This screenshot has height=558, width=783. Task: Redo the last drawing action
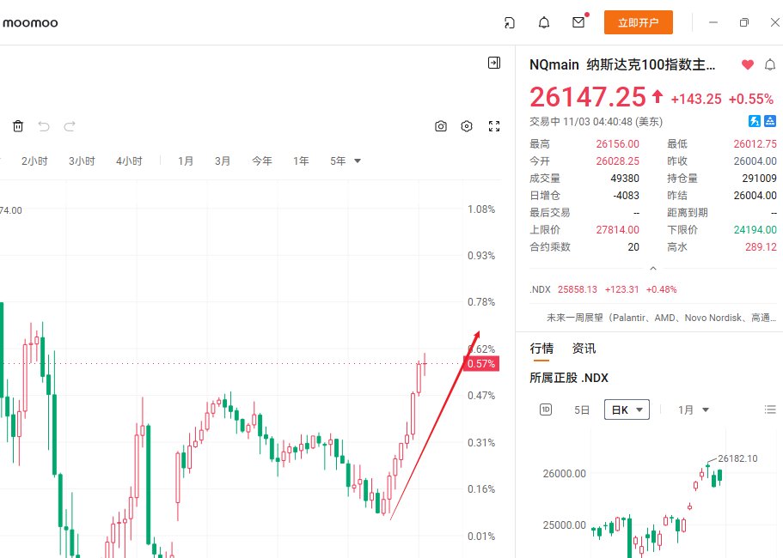pyautogui.click(x=70, y=126)
